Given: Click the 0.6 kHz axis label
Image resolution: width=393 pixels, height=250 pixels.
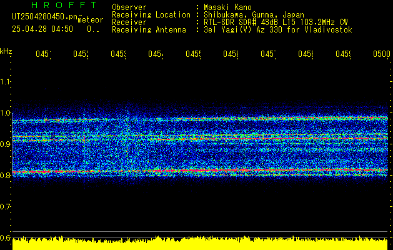Looking at the screenshot, I should [x=5, y=237].
